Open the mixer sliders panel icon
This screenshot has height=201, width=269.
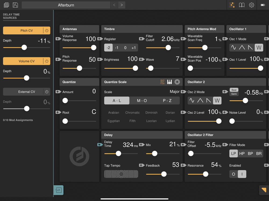232,5
